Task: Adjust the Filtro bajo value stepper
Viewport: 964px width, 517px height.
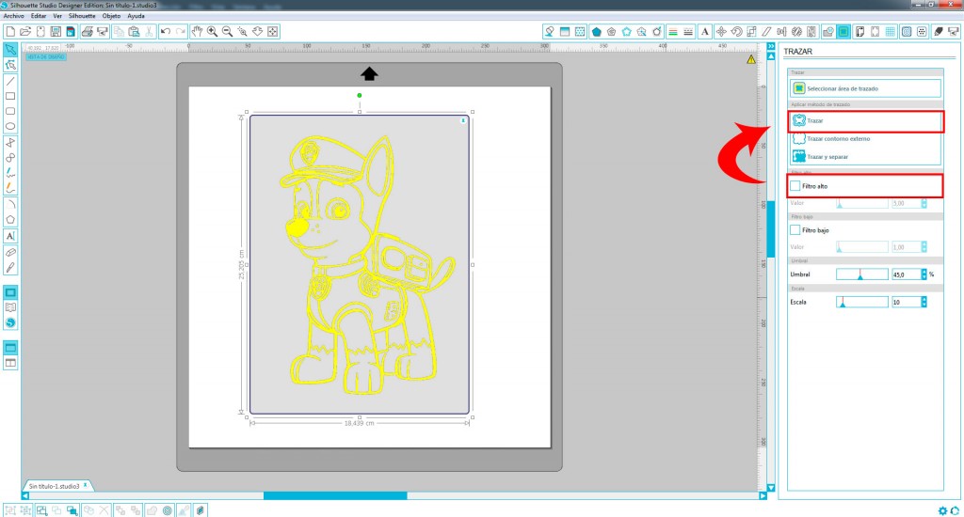Action: 924,247
